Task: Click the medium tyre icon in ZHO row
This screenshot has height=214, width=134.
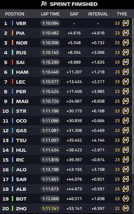Action: [126, 208]
